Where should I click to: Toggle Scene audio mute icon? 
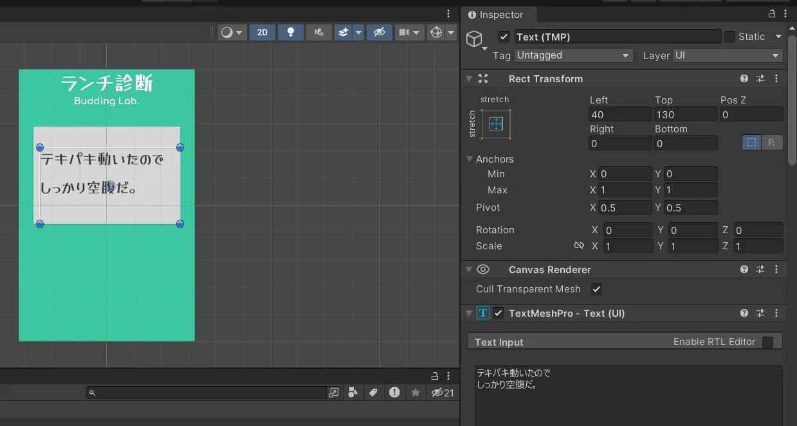(318, 32)
